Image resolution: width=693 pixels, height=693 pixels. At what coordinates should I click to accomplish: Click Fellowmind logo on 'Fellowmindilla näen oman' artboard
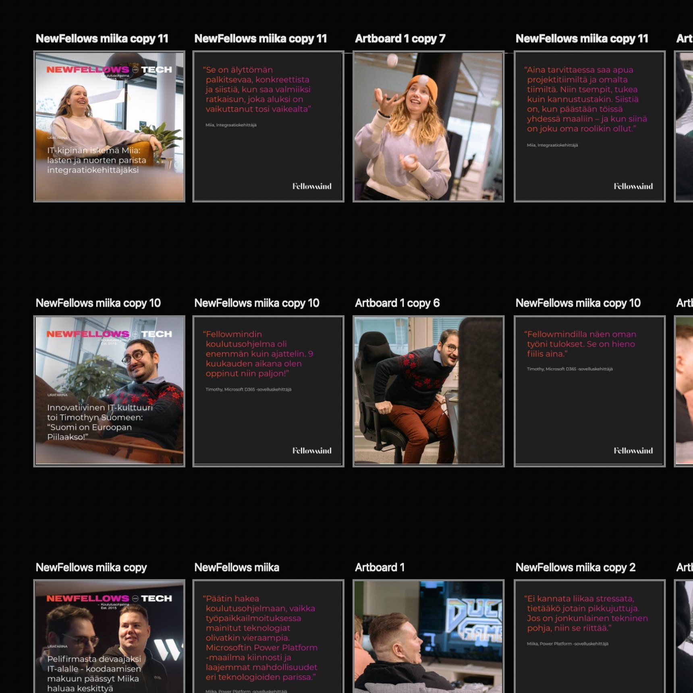click(633, 450)
